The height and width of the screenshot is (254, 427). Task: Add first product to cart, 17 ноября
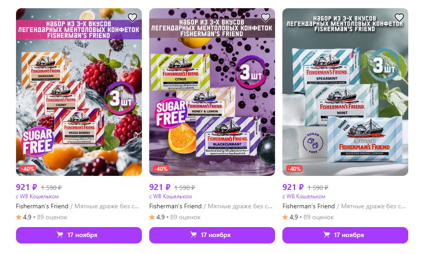[x=79, y=235]
